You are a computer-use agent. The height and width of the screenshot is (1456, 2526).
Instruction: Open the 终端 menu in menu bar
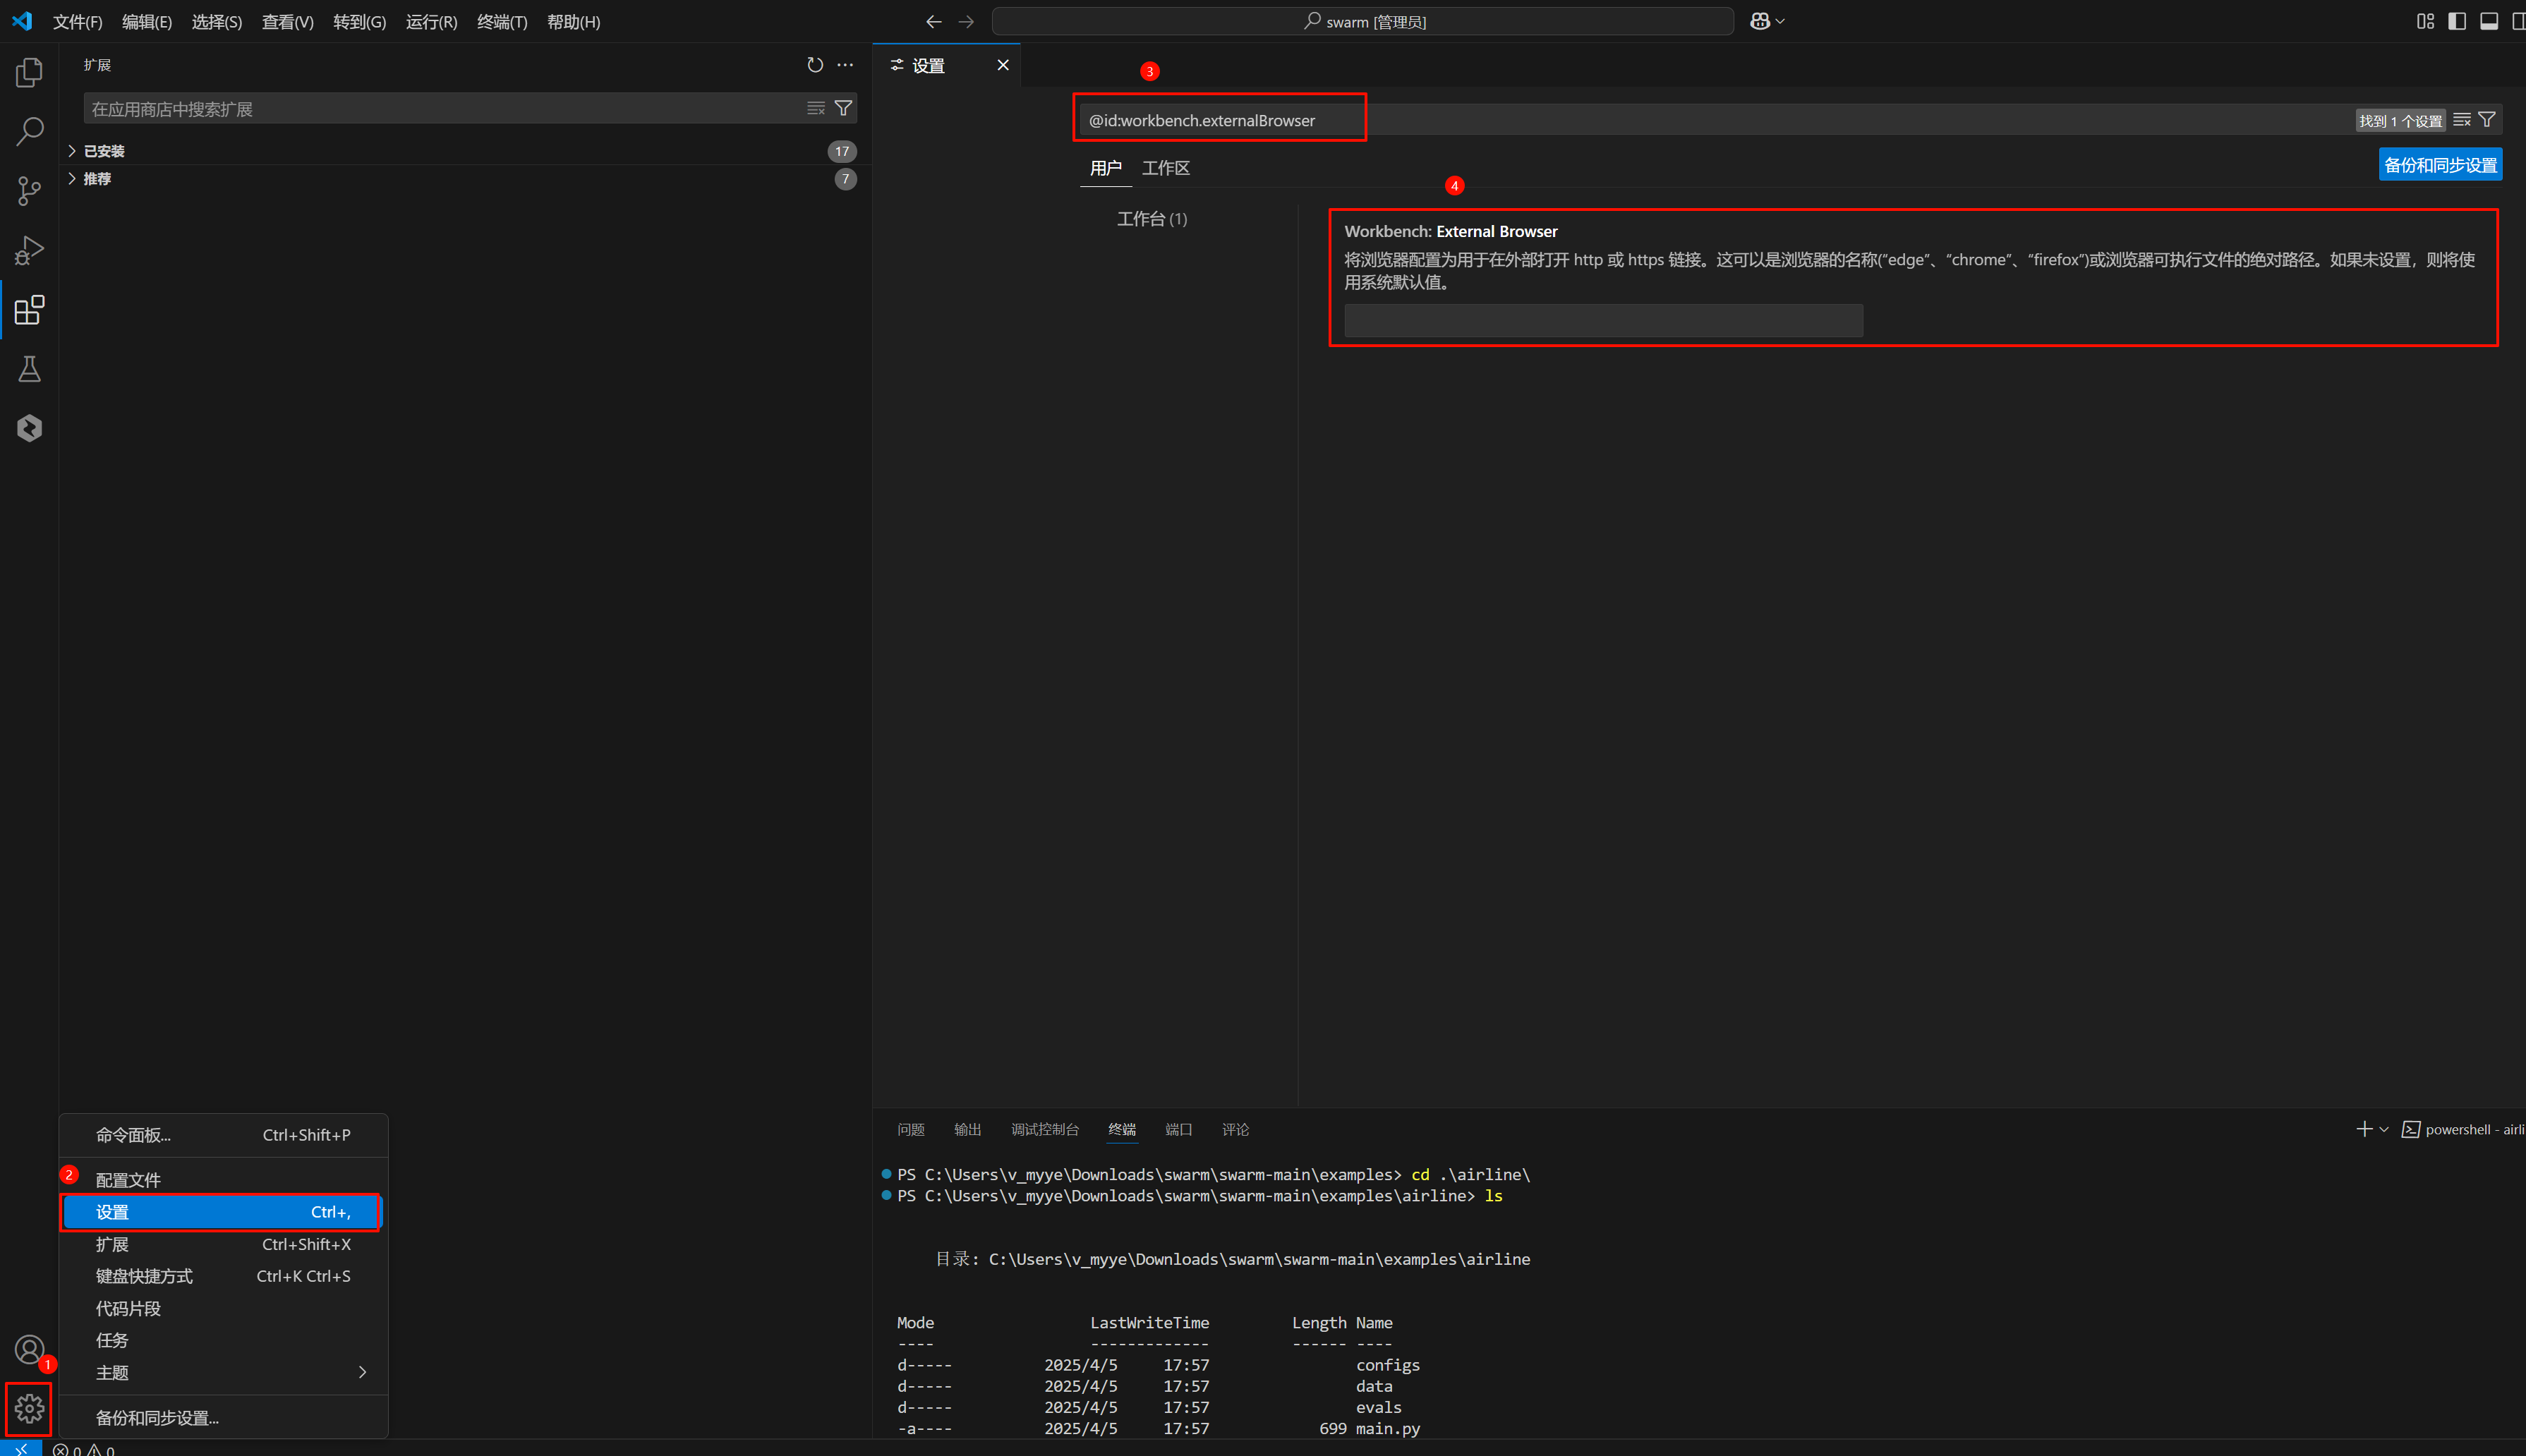coord(501,22)
